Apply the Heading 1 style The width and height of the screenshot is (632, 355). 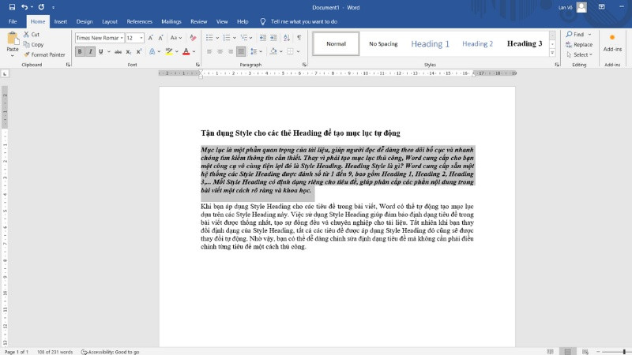(x=430, y=44)
